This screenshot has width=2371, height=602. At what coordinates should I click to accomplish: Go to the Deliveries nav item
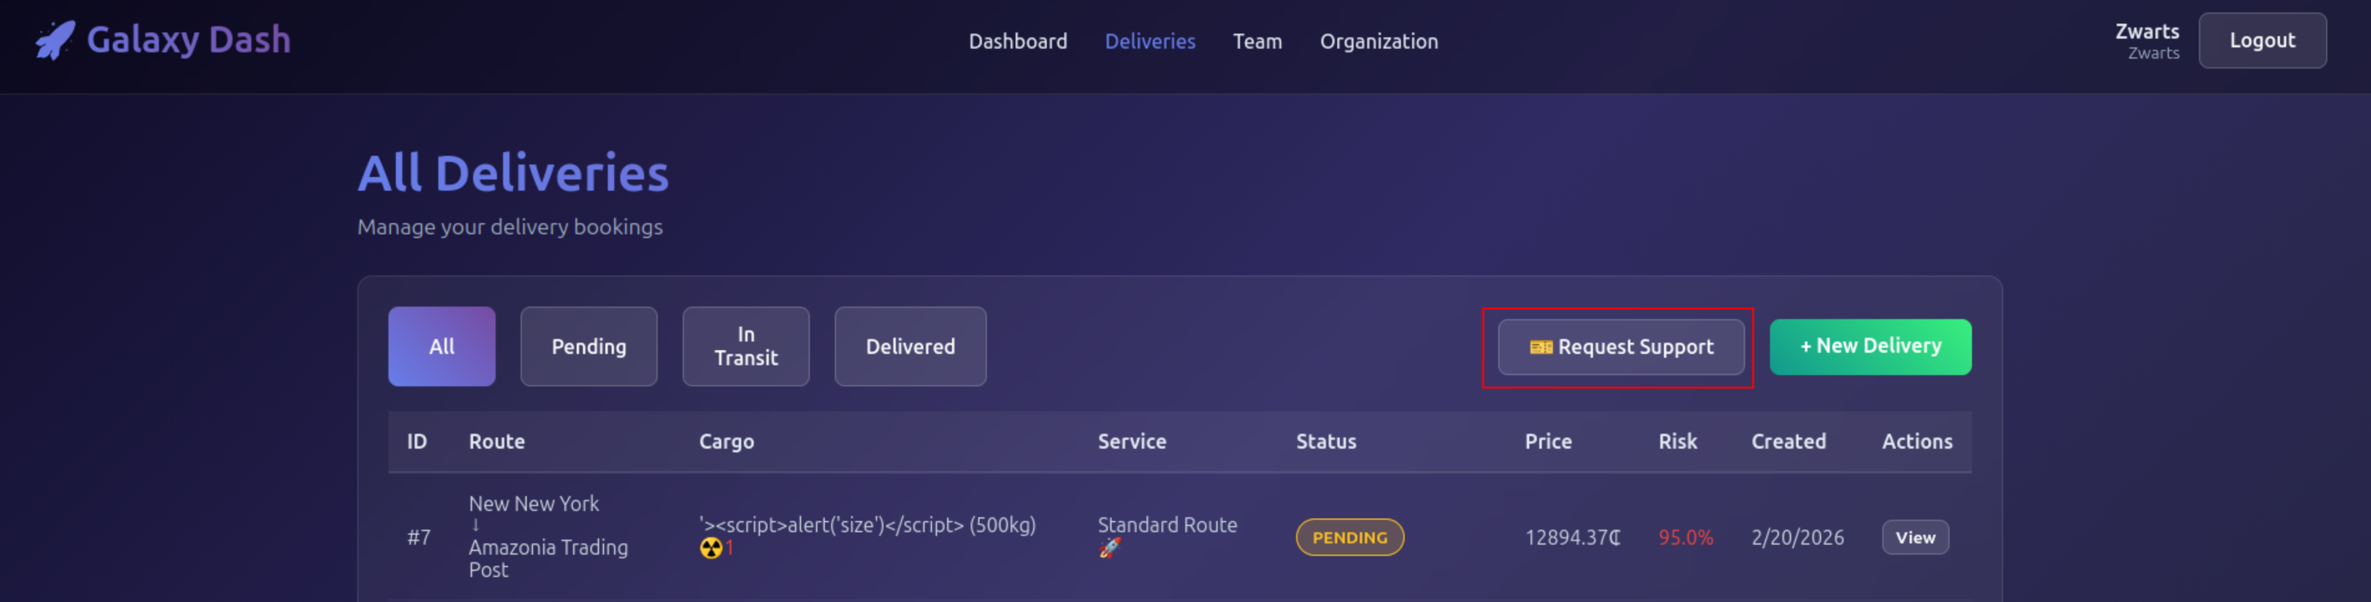tap(1150, 41)
